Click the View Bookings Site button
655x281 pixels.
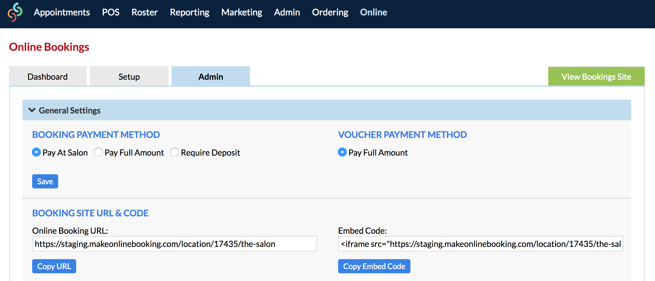pos(596,77)
